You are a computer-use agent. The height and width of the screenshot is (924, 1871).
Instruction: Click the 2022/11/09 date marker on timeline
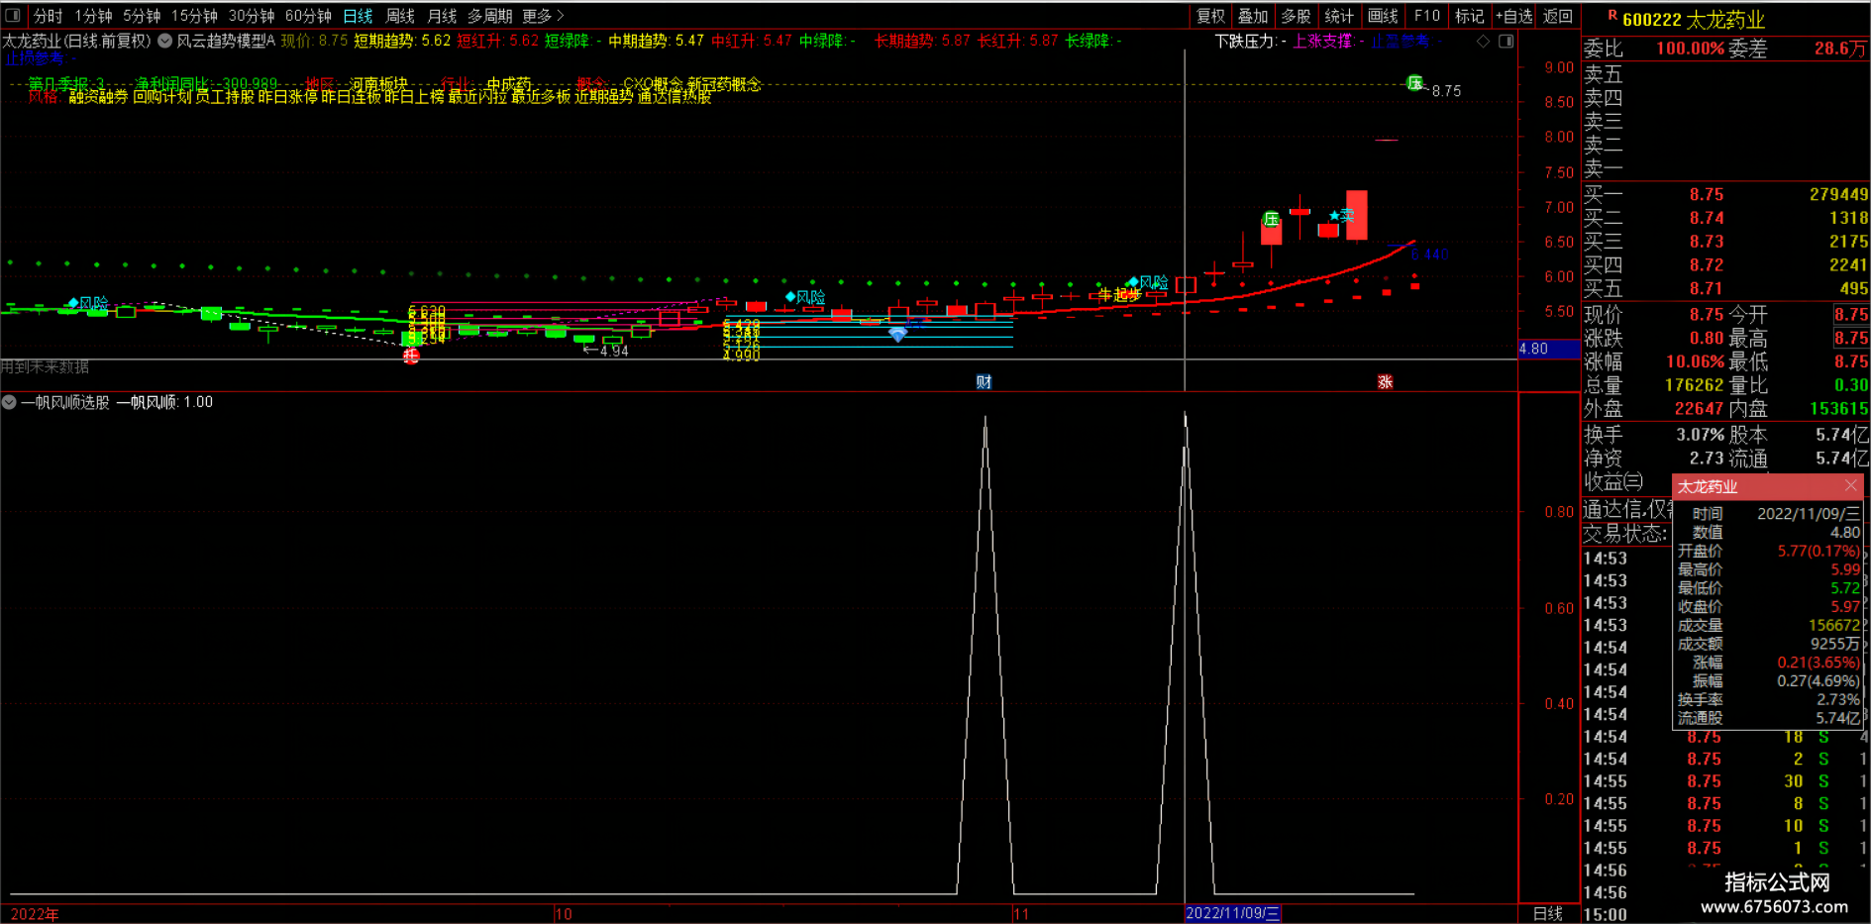coord(1233,913)
